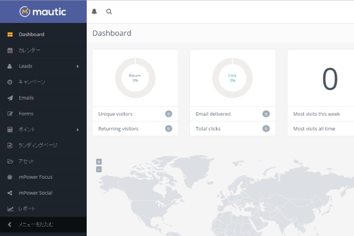The height and width of the screenshot is (236, 354).
Task: Click the Mautic logo
Action: click(x=42, y=11)
